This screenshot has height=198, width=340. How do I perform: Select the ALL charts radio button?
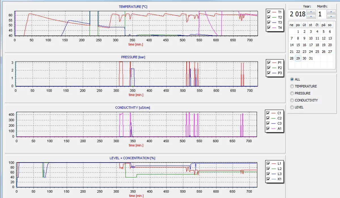pos(292,79)
